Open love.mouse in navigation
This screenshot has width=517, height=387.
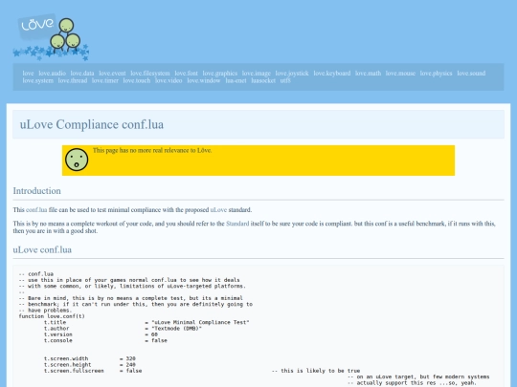coord(400,73)
